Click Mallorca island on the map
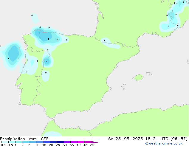 [138, 78]
